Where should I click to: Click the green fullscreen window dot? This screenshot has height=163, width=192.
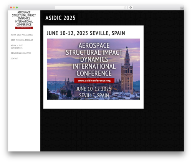coord(17,8)
